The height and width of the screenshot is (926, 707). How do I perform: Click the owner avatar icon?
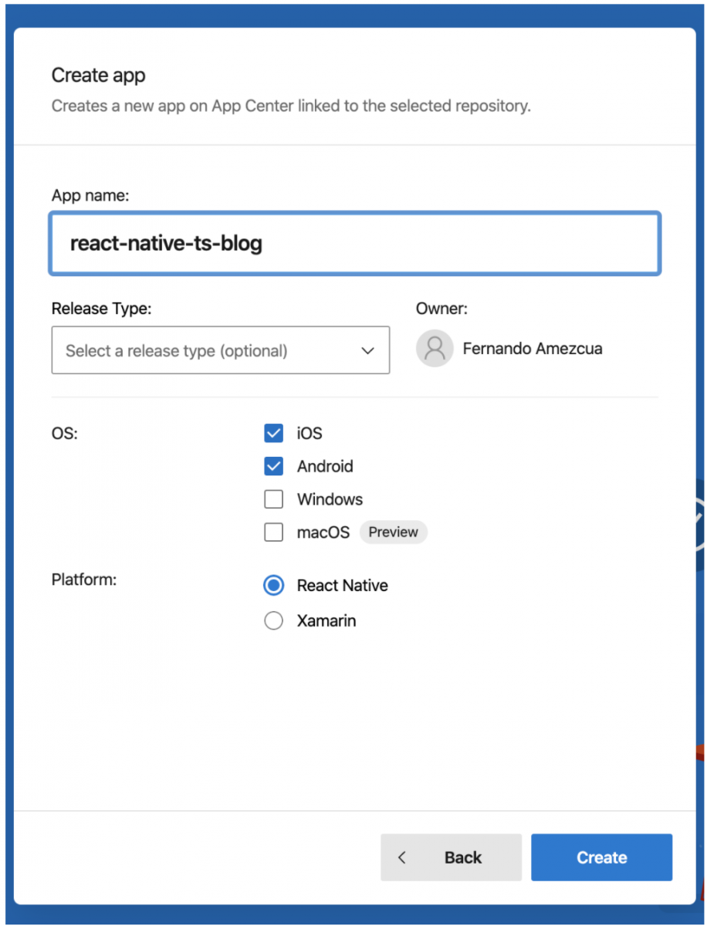point(435,349)
